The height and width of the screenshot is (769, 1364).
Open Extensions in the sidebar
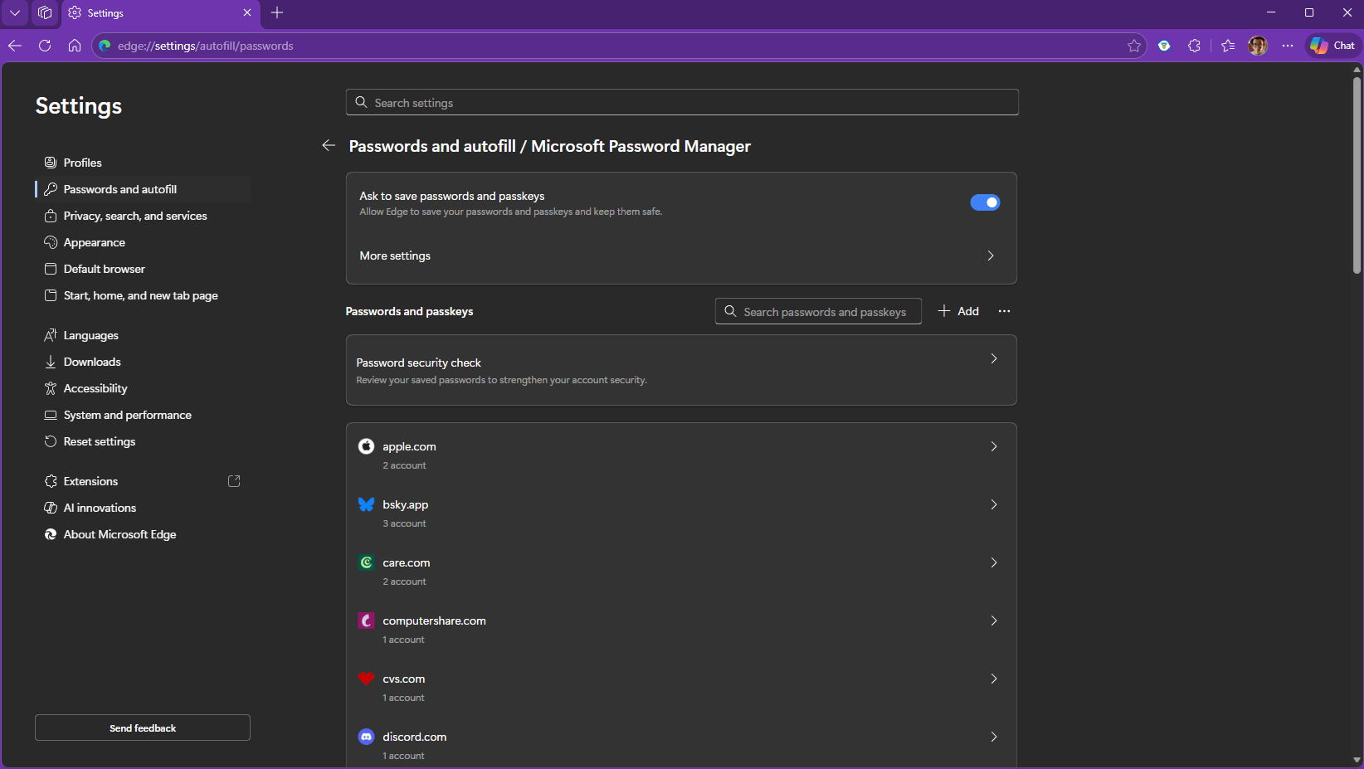(143, 481)
